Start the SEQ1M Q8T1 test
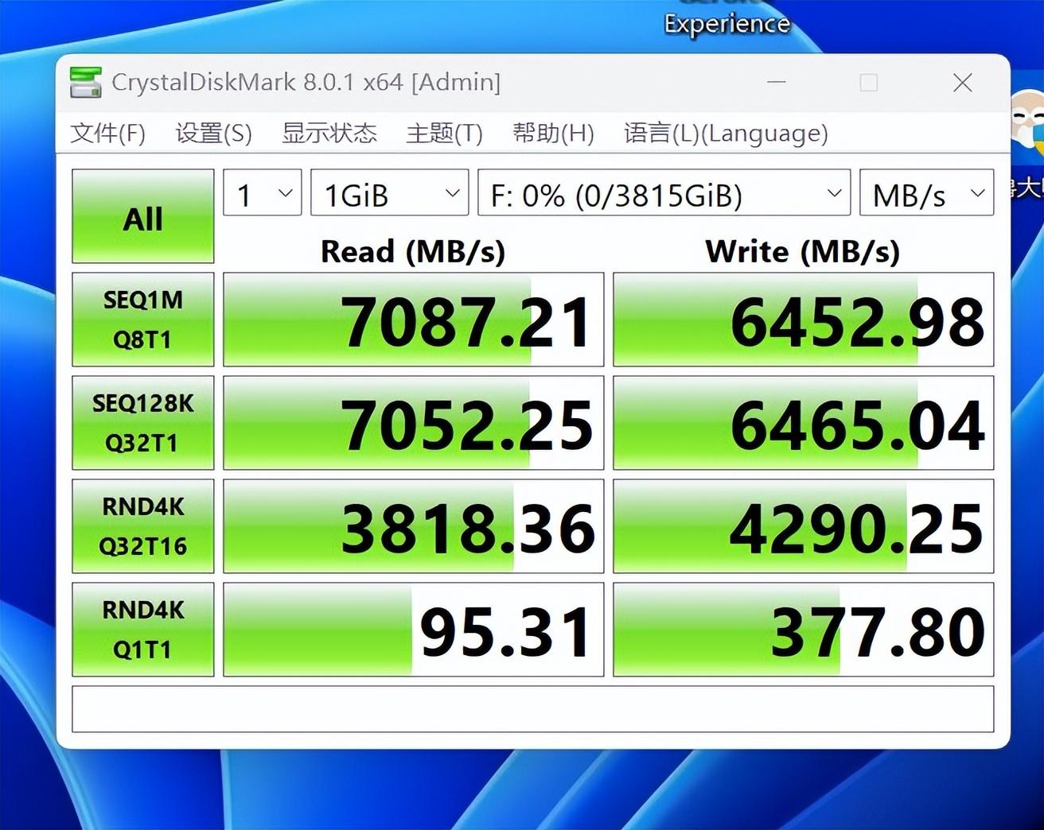This screenshot has width=1044, height=830. pyautogui.click(x=143, y=320)
